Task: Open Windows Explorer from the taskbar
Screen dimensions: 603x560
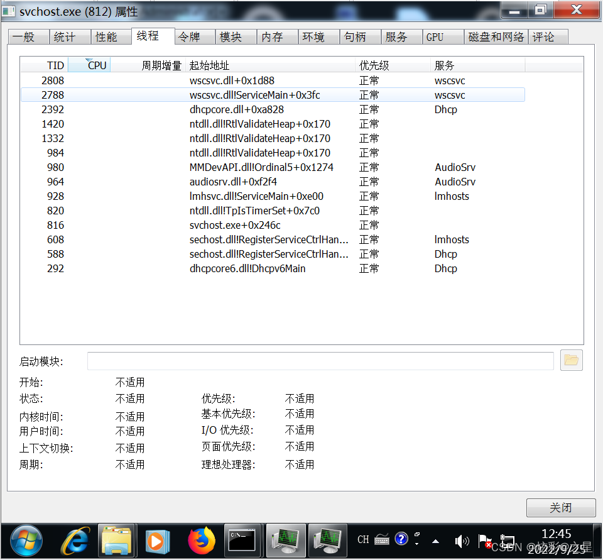Action: (x=117, y=541)
